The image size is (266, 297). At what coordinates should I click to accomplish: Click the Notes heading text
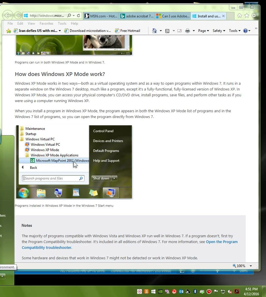tap(27, 225)
